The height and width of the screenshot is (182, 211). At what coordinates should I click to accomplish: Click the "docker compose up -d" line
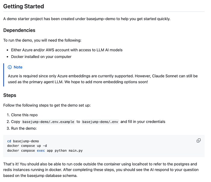(x=27, y=146)
